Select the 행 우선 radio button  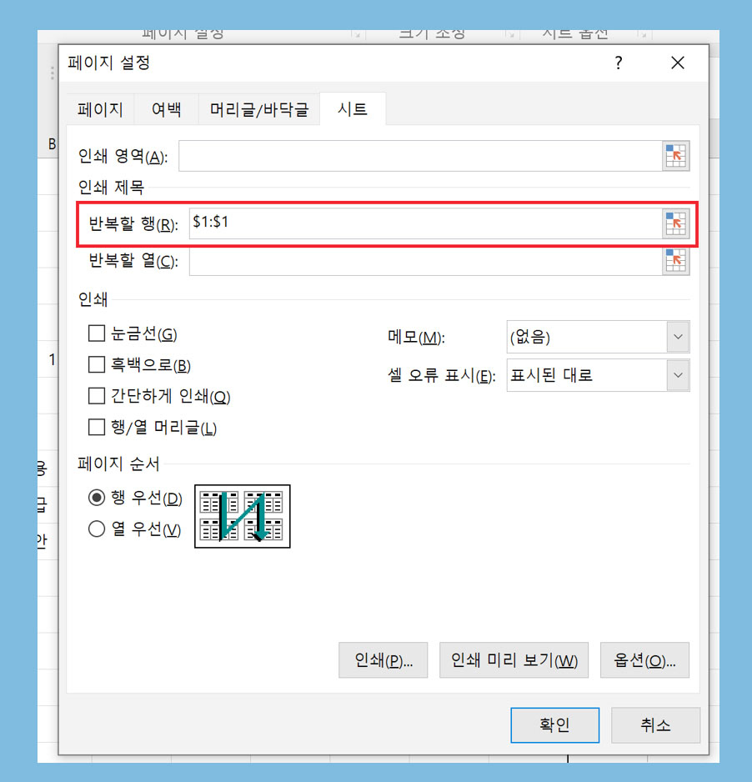point(96,497)
